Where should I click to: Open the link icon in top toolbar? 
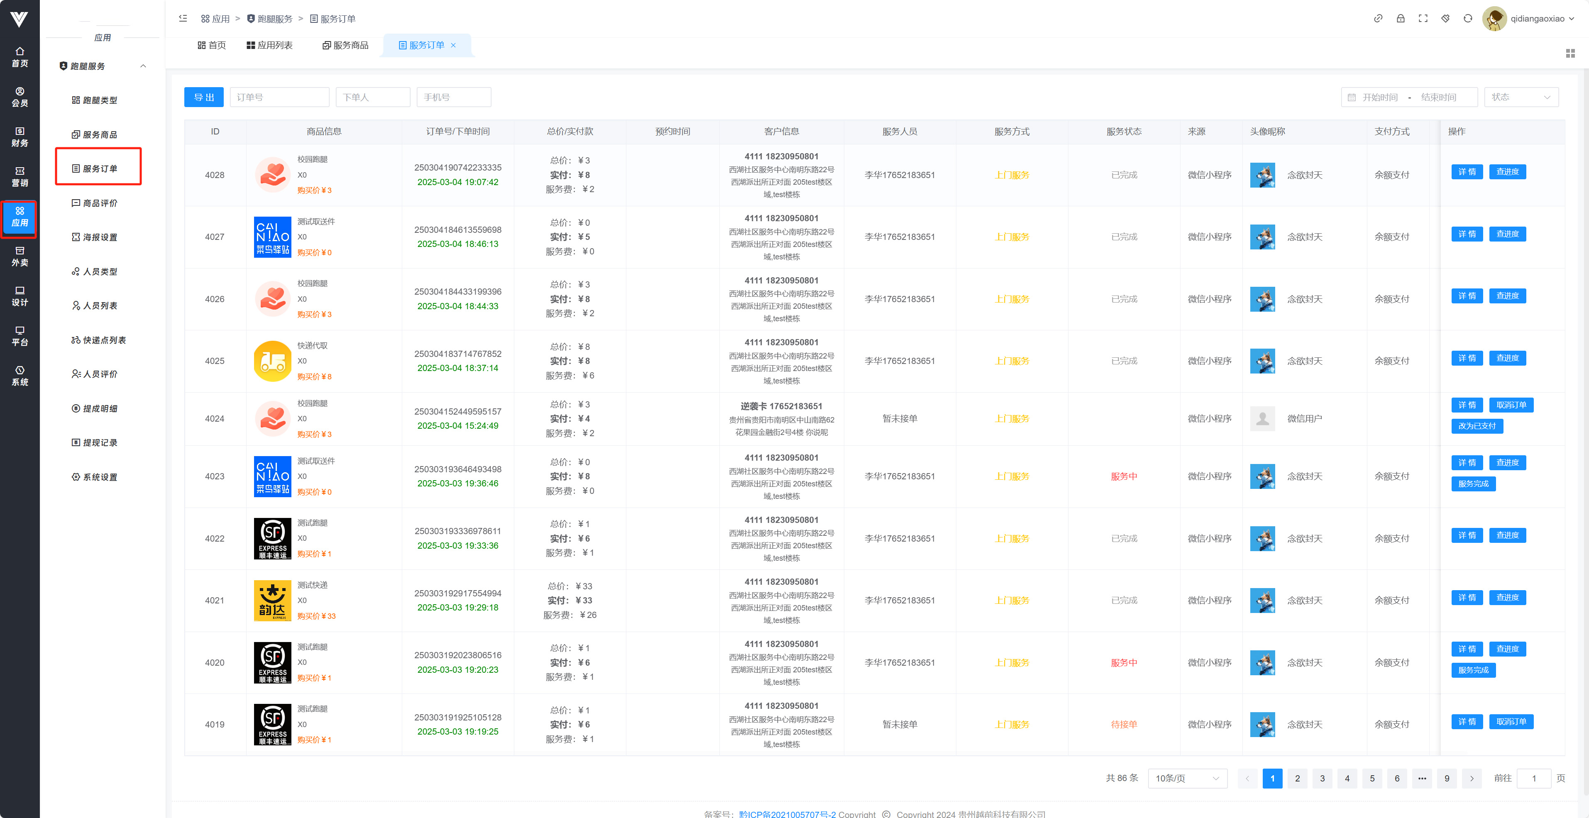[1378, 19]
